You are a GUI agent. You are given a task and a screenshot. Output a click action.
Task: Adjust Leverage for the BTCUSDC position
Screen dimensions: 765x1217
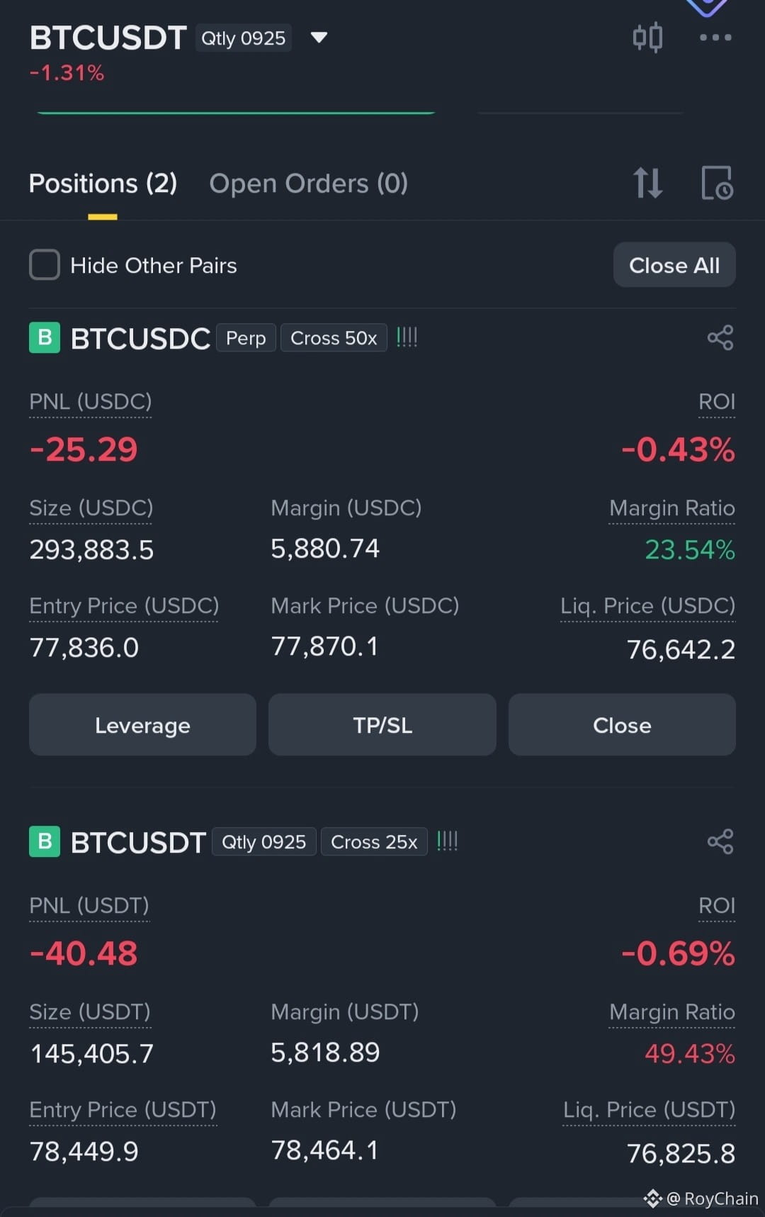[x=142, y=725]
